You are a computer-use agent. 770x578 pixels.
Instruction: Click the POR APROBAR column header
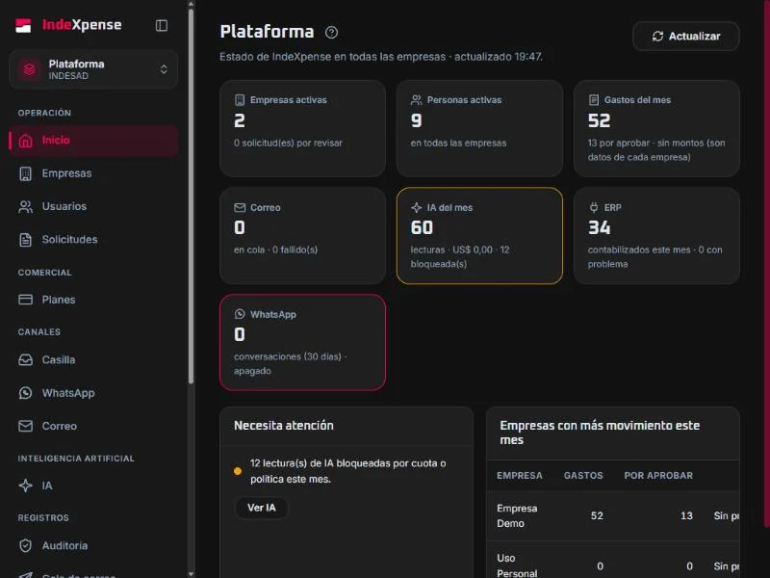(x=658, y=476)
